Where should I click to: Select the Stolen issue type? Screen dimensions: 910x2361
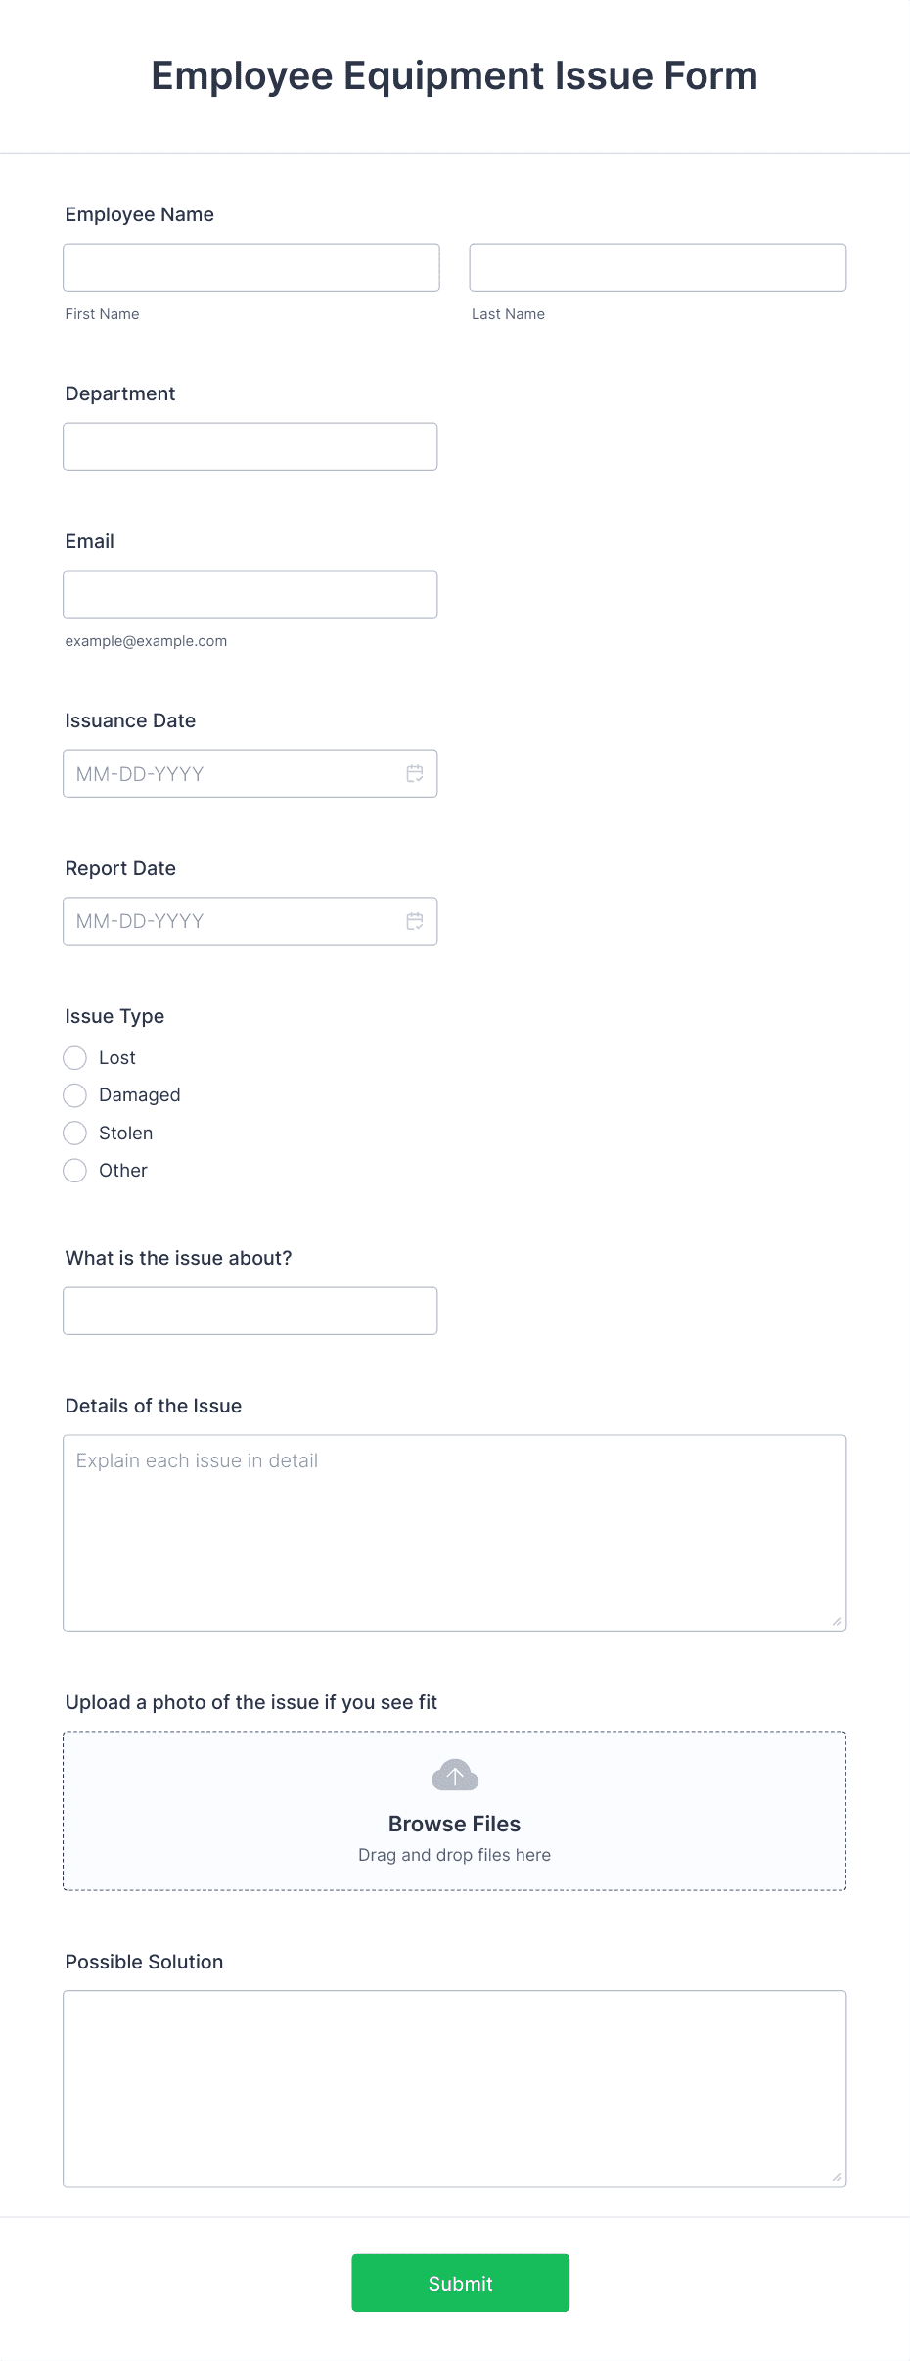click(x=74, y=1133)
